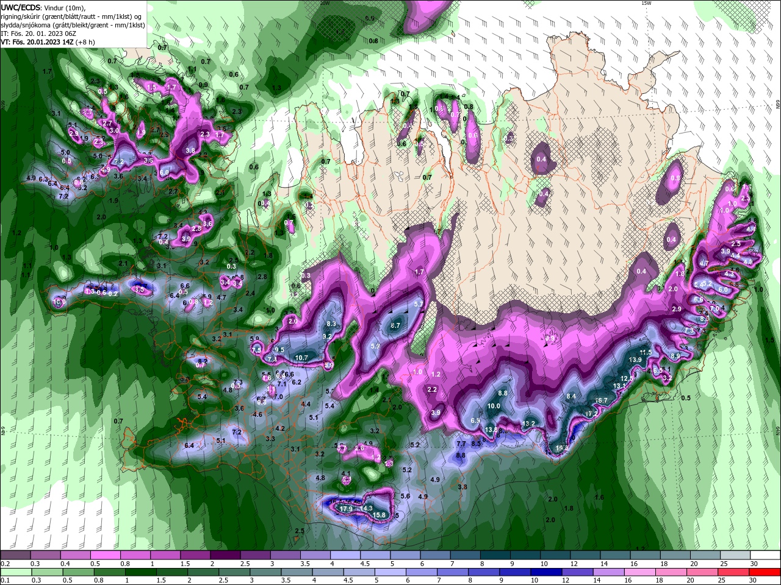Pick the palest green rain swatch between 0.1 and 0.3
The image size is (781, 585).
[x=15, y=572]
